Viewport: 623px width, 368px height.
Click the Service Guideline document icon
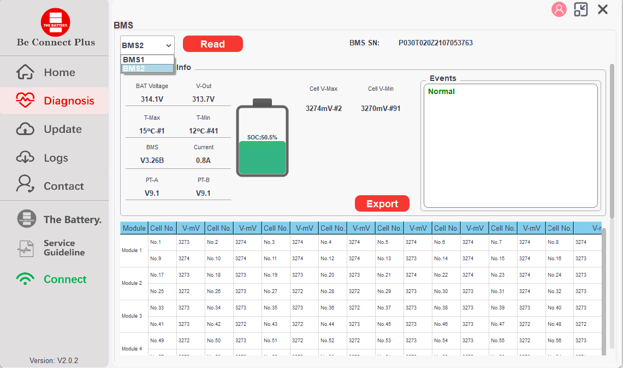coord(26,248)
